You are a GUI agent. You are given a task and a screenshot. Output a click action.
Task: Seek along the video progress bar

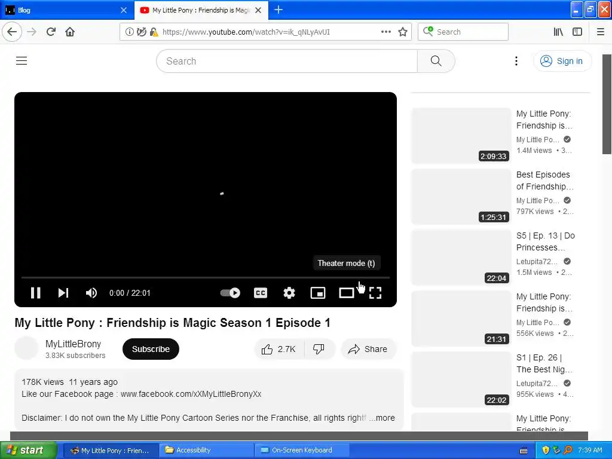tap(206, 277)
